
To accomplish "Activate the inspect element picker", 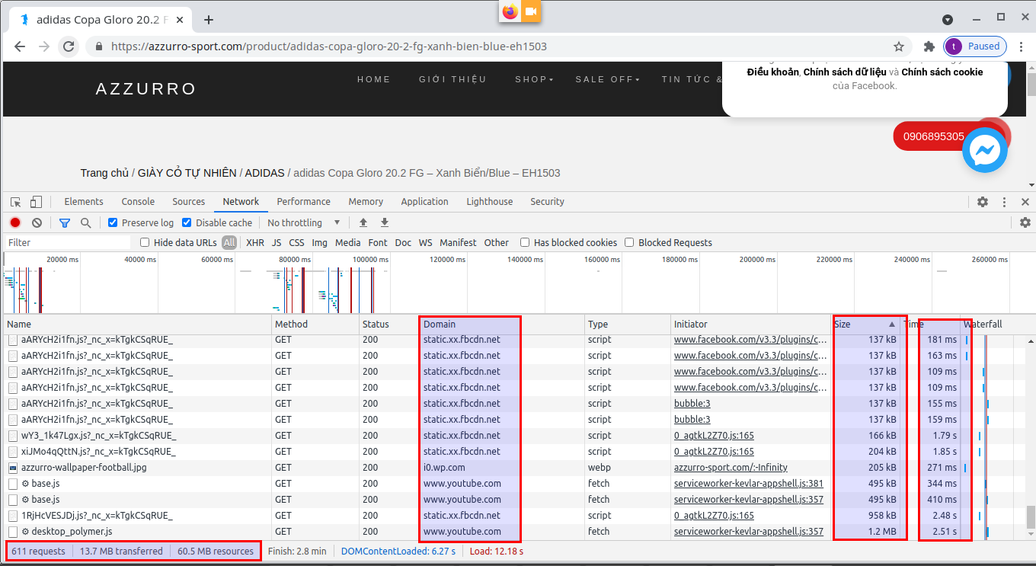I will tap(16, 202).
